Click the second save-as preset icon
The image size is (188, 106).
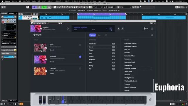[122, 29]
